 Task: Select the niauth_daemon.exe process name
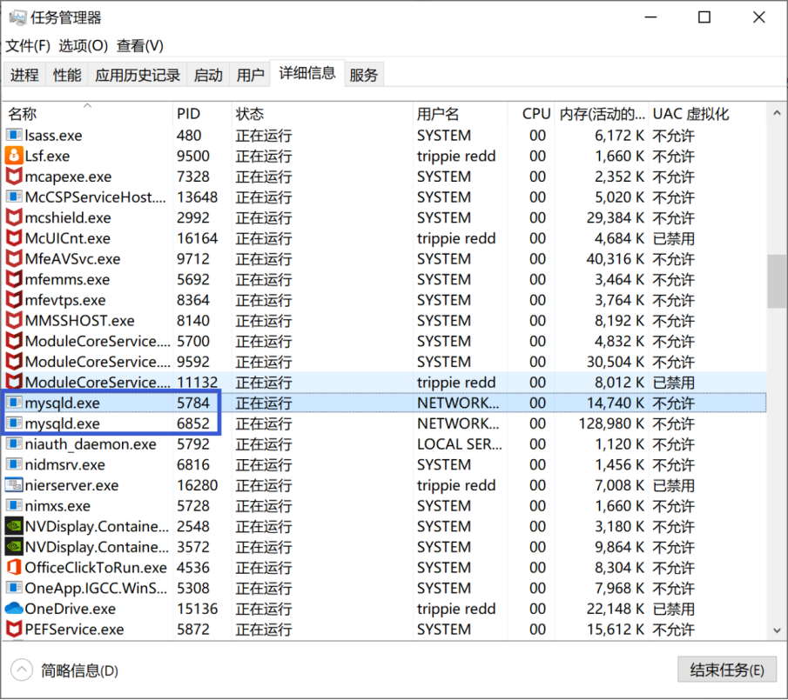91,444
